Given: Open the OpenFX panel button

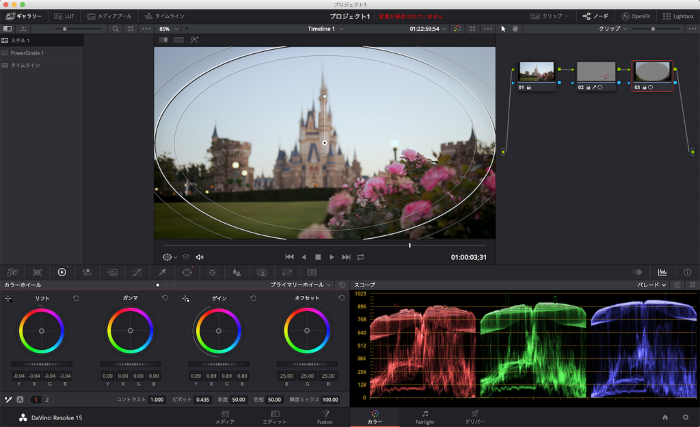Looking at the screenshot, I should point(636,16).
